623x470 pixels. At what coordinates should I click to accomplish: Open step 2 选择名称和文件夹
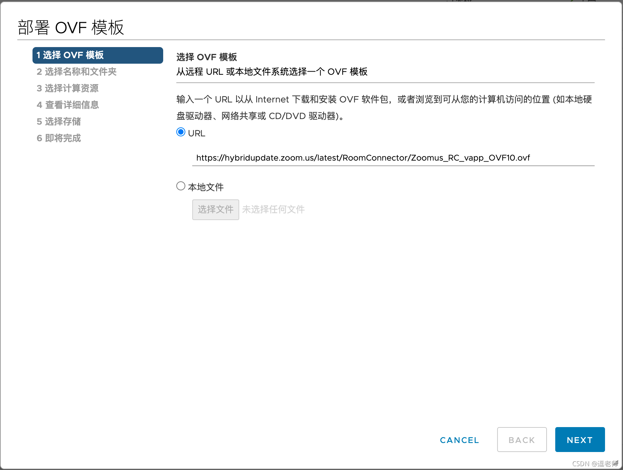[x=77, y=72]
